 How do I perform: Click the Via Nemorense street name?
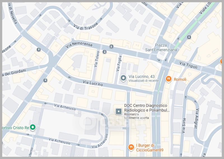click(x=79, y=45)
